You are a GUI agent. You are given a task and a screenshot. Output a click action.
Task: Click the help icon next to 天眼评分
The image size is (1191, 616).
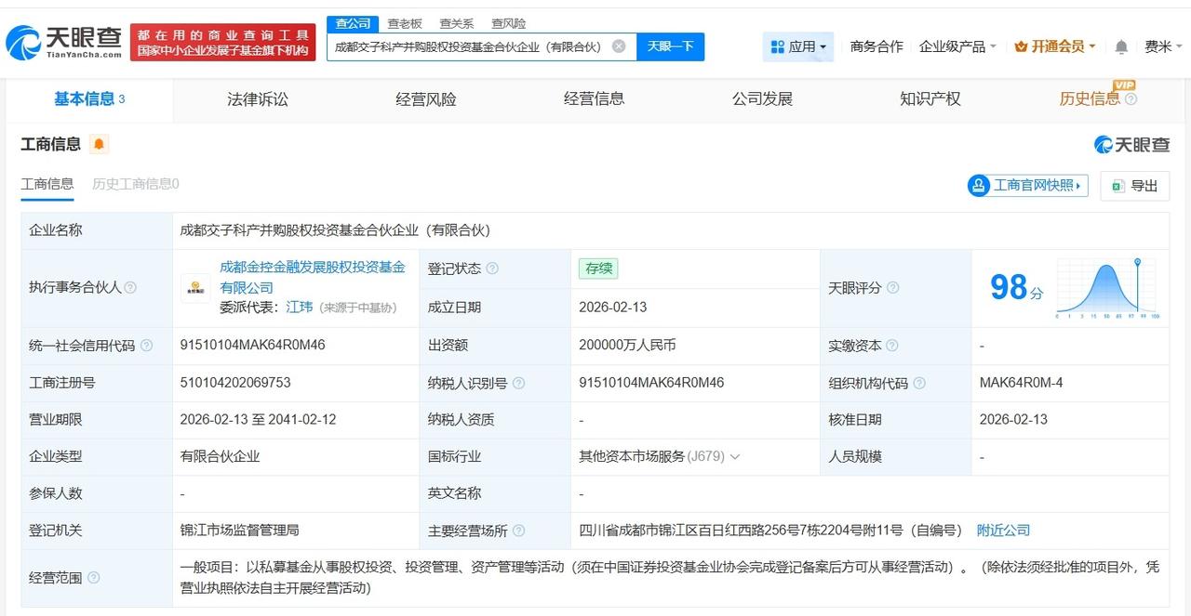891,288
